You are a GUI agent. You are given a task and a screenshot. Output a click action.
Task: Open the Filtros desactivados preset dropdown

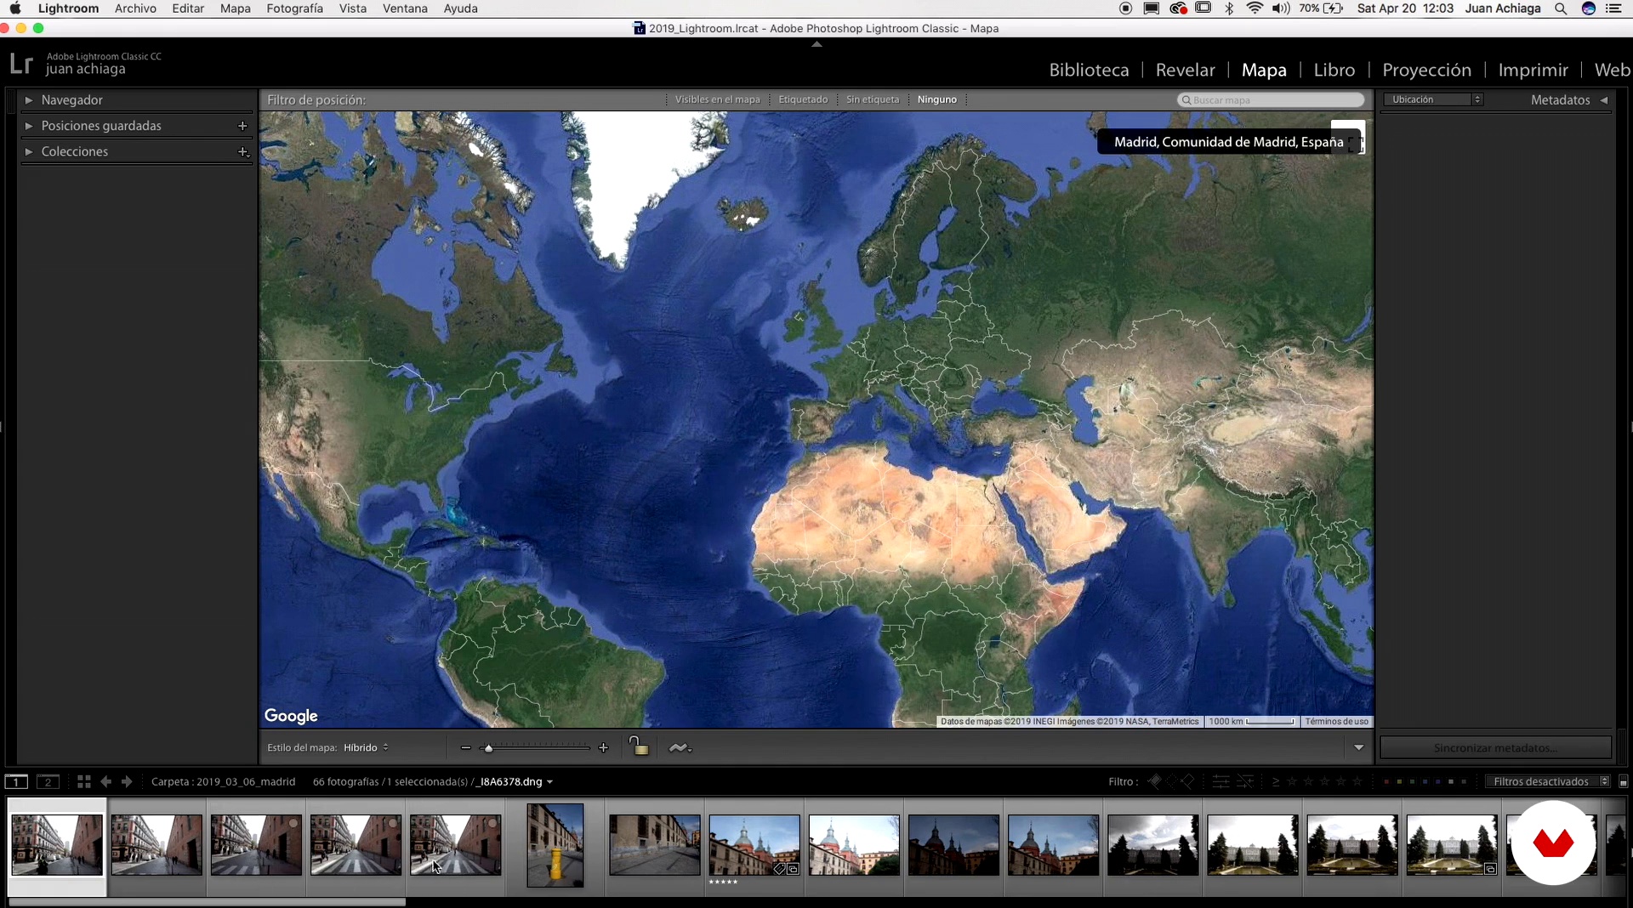(1548, 782)
